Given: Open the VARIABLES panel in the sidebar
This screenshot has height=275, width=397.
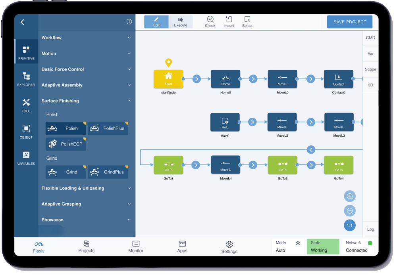Looking at the screenshot, I should point(26,157).
